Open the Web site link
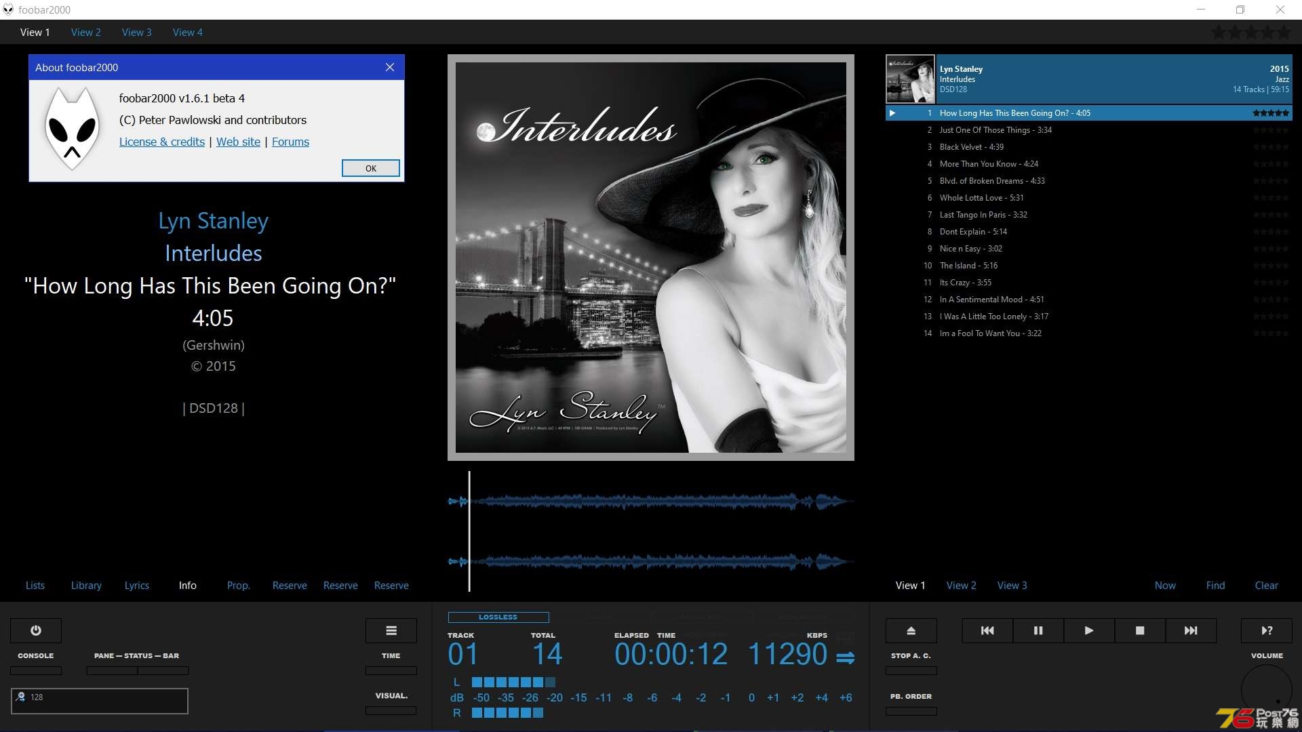 (x=238, y=142)
